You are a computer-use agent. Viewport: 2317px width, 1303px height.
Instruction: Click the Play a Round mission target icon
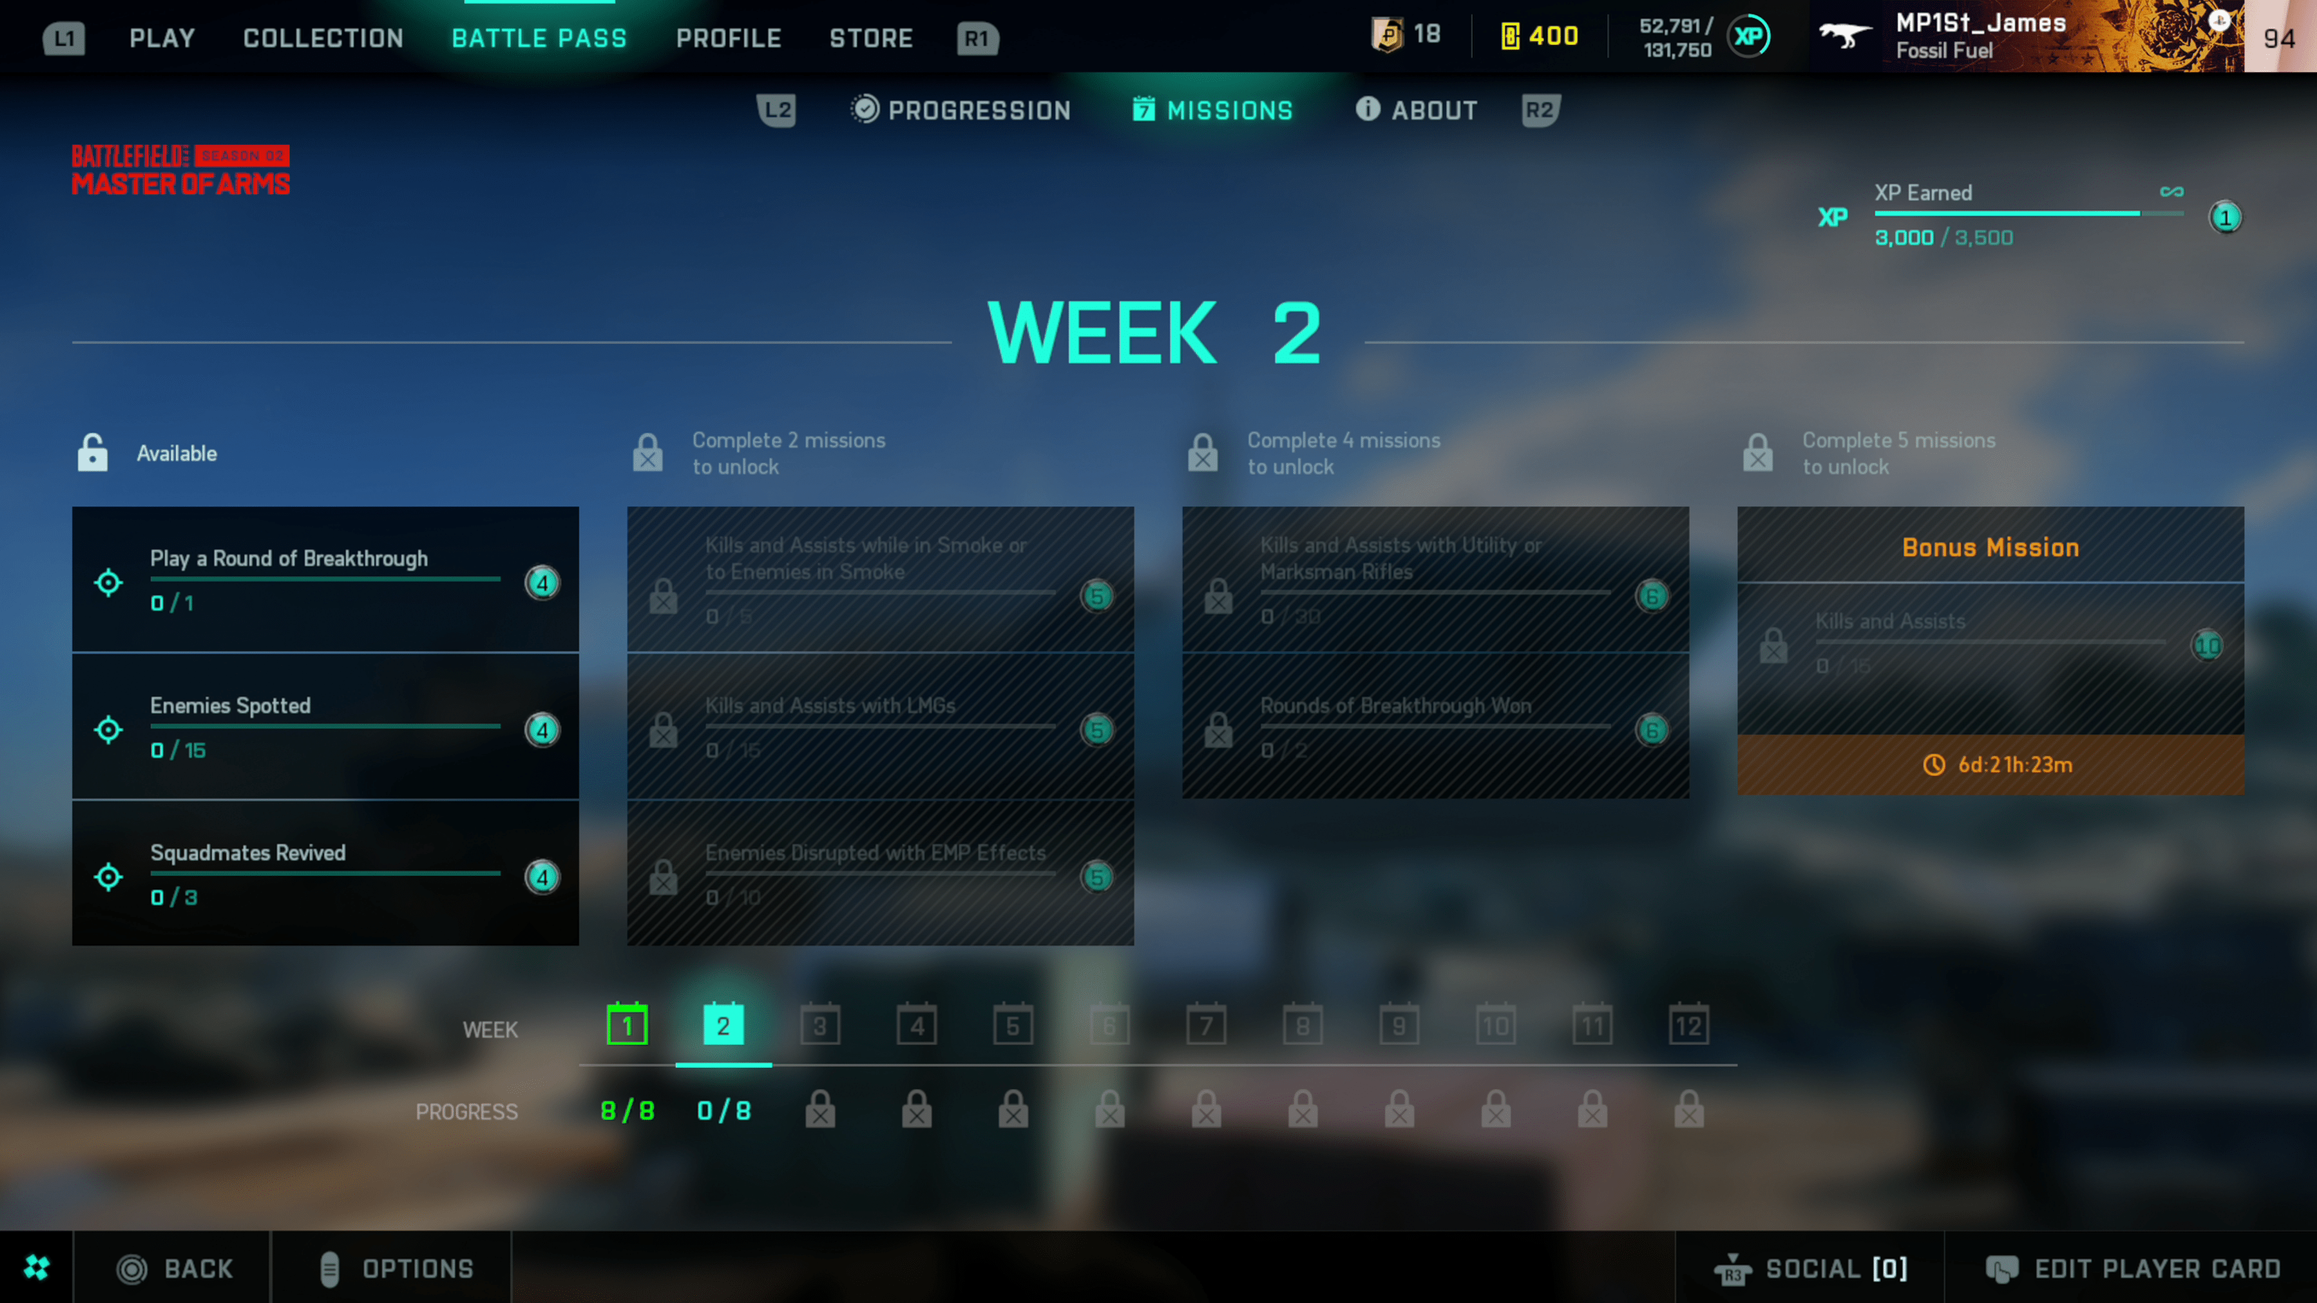[x=107, y=579]
